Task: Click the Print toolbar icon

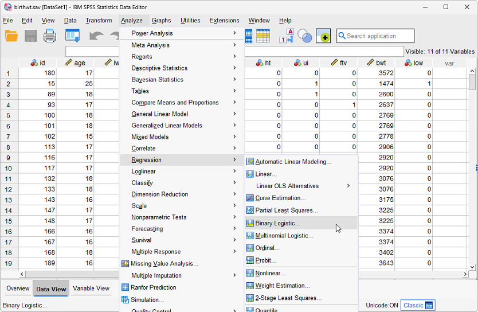Action: 50,36
